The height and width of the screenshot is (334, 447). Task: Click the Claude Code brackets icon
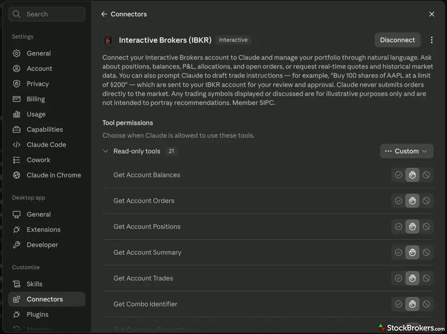coord(17,144)
